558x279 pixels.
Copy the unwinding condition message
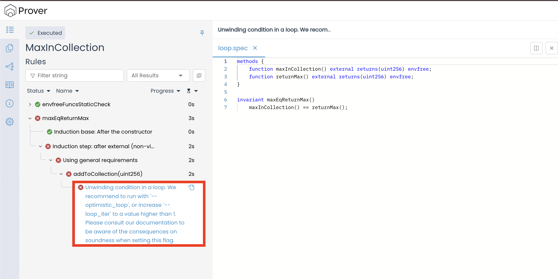tap(191, 187)
